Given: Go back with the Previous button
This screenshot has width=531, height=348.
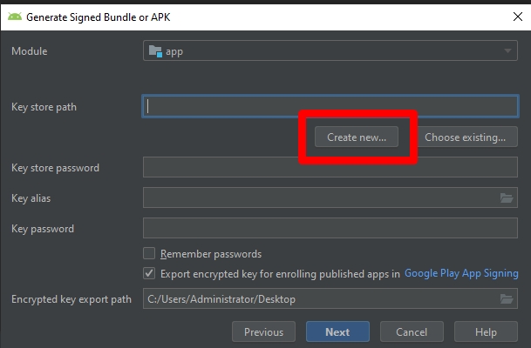Looking at the screenshot, I should pyautogui.click(x=263, y=331).
